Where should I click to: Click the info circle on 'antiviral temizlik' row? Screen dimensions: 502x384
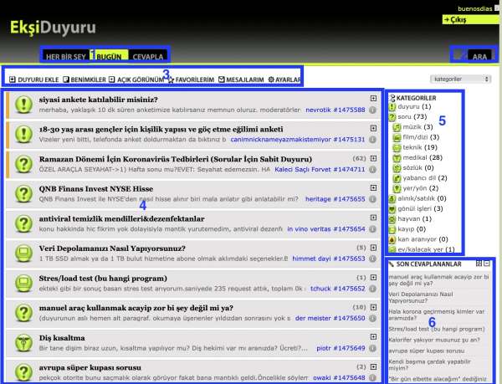point(372,228)
